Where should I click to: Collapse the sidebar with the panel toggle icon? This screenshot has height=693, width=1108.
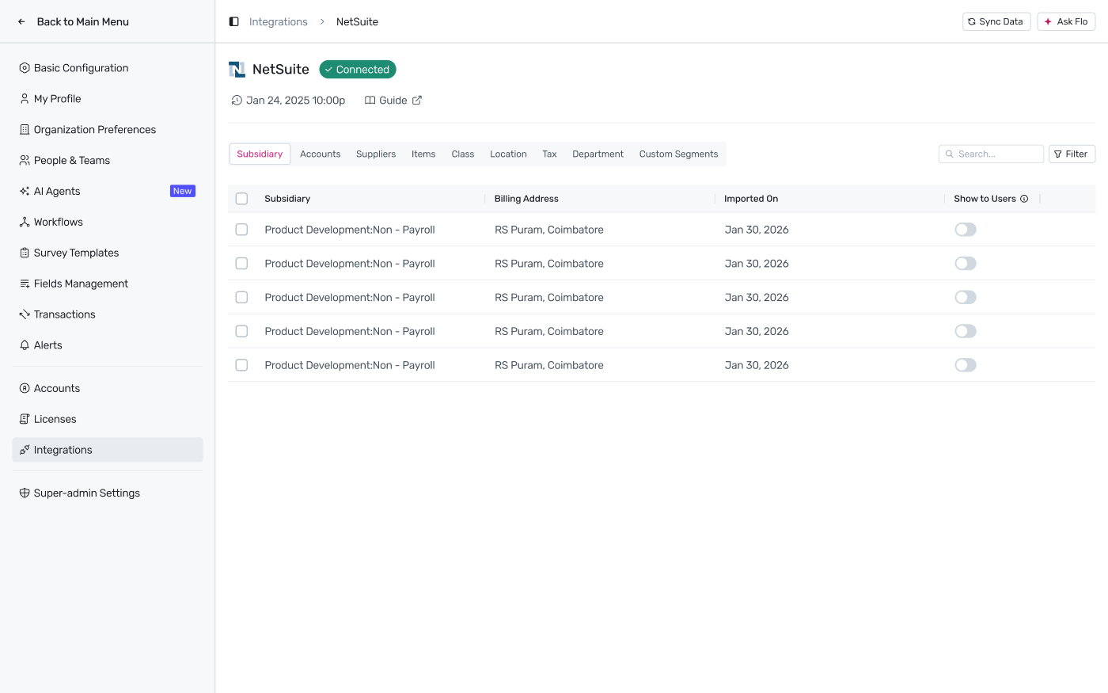click(x=234, y=21)
